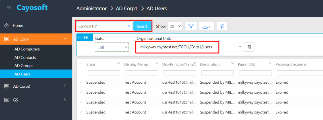
Task: Select all rows via header checkmark
Action: 81,64
